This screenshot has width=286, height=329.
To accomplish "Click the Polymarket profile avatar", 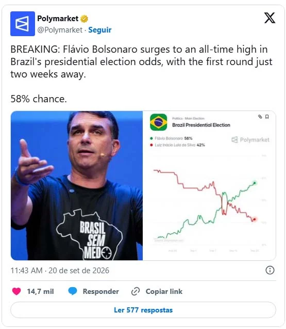I will pos(23,24).
